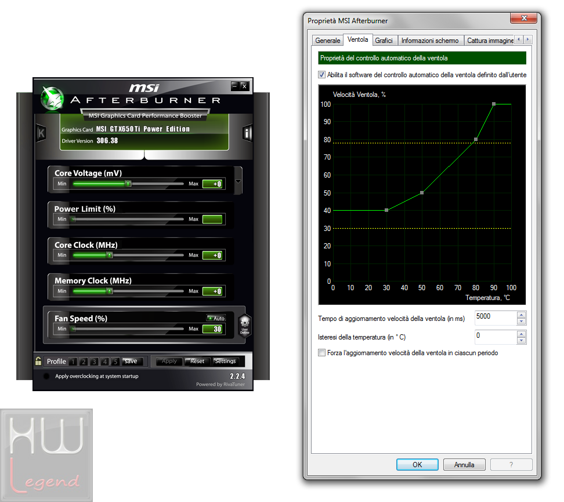The image size is (564, 502).
Task: Click the empty Power Limit value box
Action: click(x=212, y=219)
